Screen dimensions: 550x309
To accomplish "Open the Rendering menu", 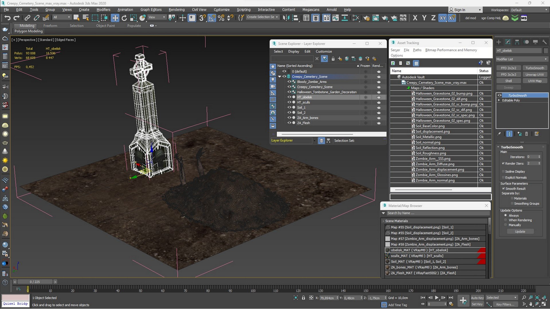I will pos(176,9).
